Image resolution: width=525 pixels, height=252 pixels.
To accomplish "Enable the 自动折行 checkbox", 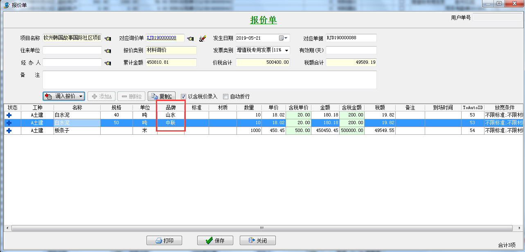I will tap(225, 97).
